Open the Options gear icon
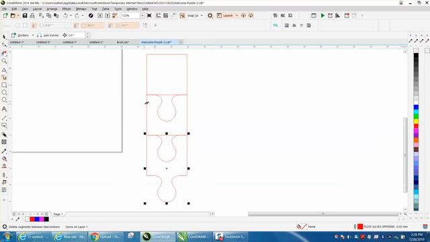 point(210,15)
